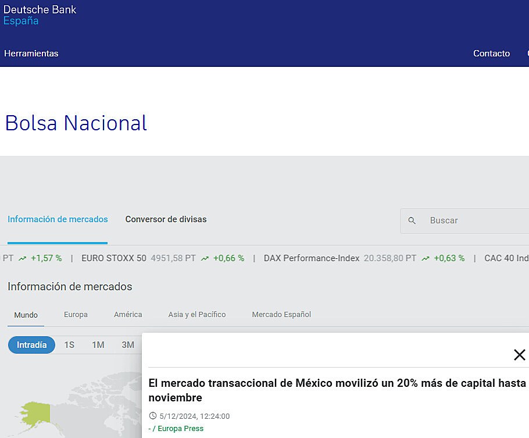Click the clock icon beside news date

tap(153, 416)
